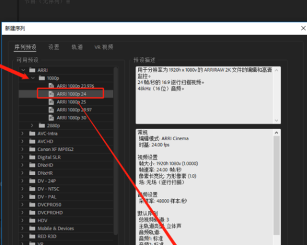Click the 1080p folder icon

pyautogui.click(x=42, y=78)
